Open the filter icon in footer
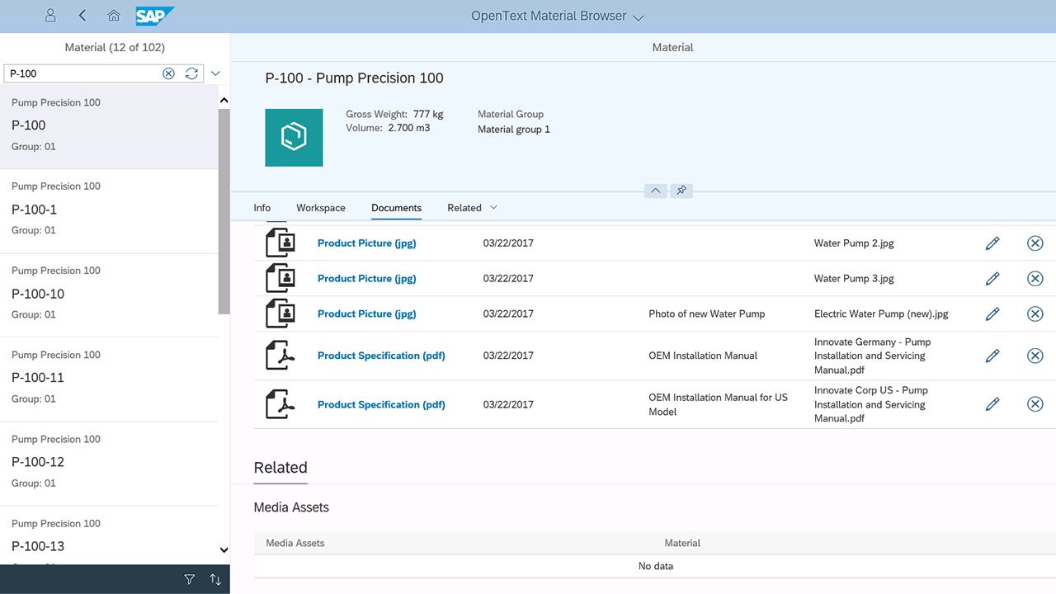 (x=190, y=580)
